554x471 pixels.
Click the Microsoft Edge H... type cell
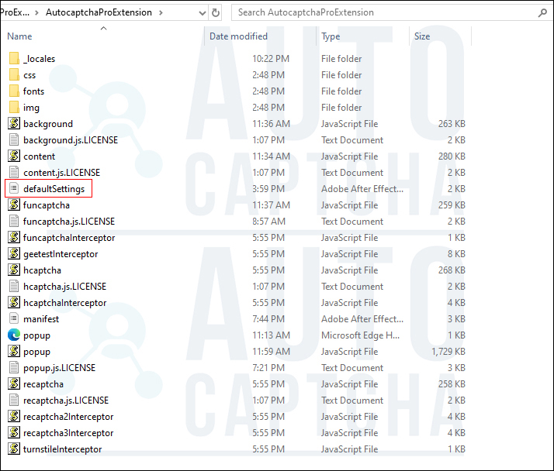360,335
